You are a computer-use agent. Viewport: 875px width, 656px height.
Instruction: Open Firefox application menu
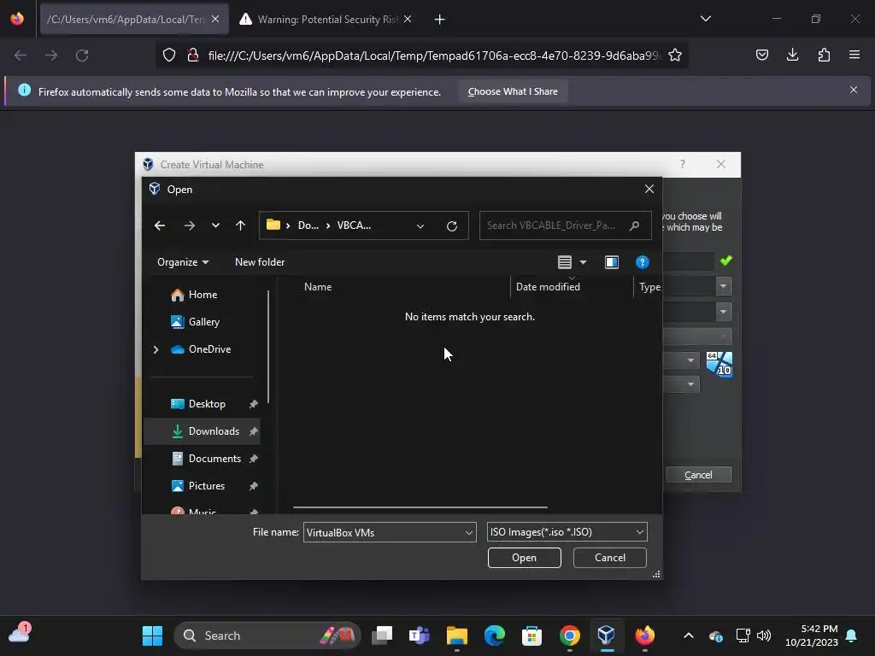click(x=854, y=56)
